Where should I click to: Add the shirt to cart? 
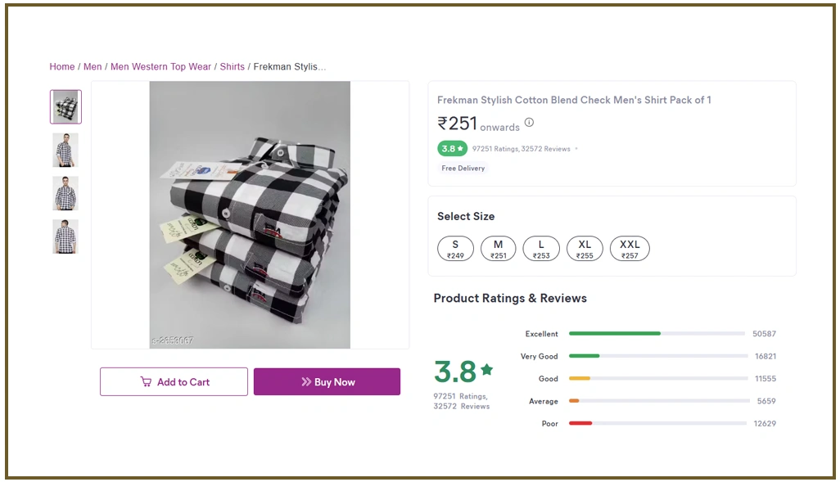tap(174, 382)
